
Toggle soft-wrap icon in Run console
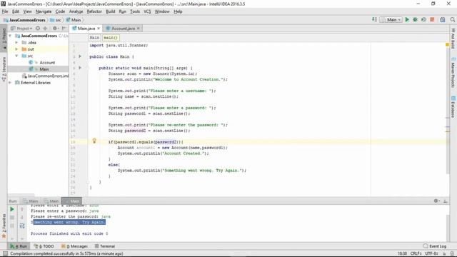click(x=22, y=226)
